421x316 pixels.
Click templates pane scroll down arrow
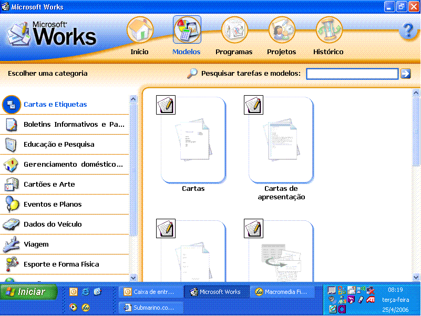416,277
